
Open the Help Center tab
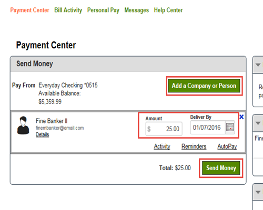click(168, 10)
